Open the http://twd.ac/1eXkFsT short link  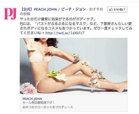(x=65, y=33)
